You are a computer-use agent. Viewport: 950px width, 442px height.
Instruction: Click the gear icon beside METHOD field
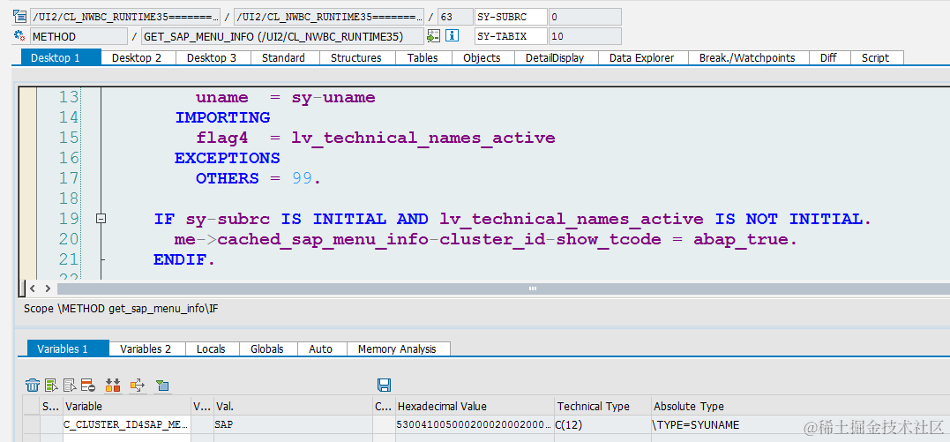pyautogui.click(x=19, y=36)
